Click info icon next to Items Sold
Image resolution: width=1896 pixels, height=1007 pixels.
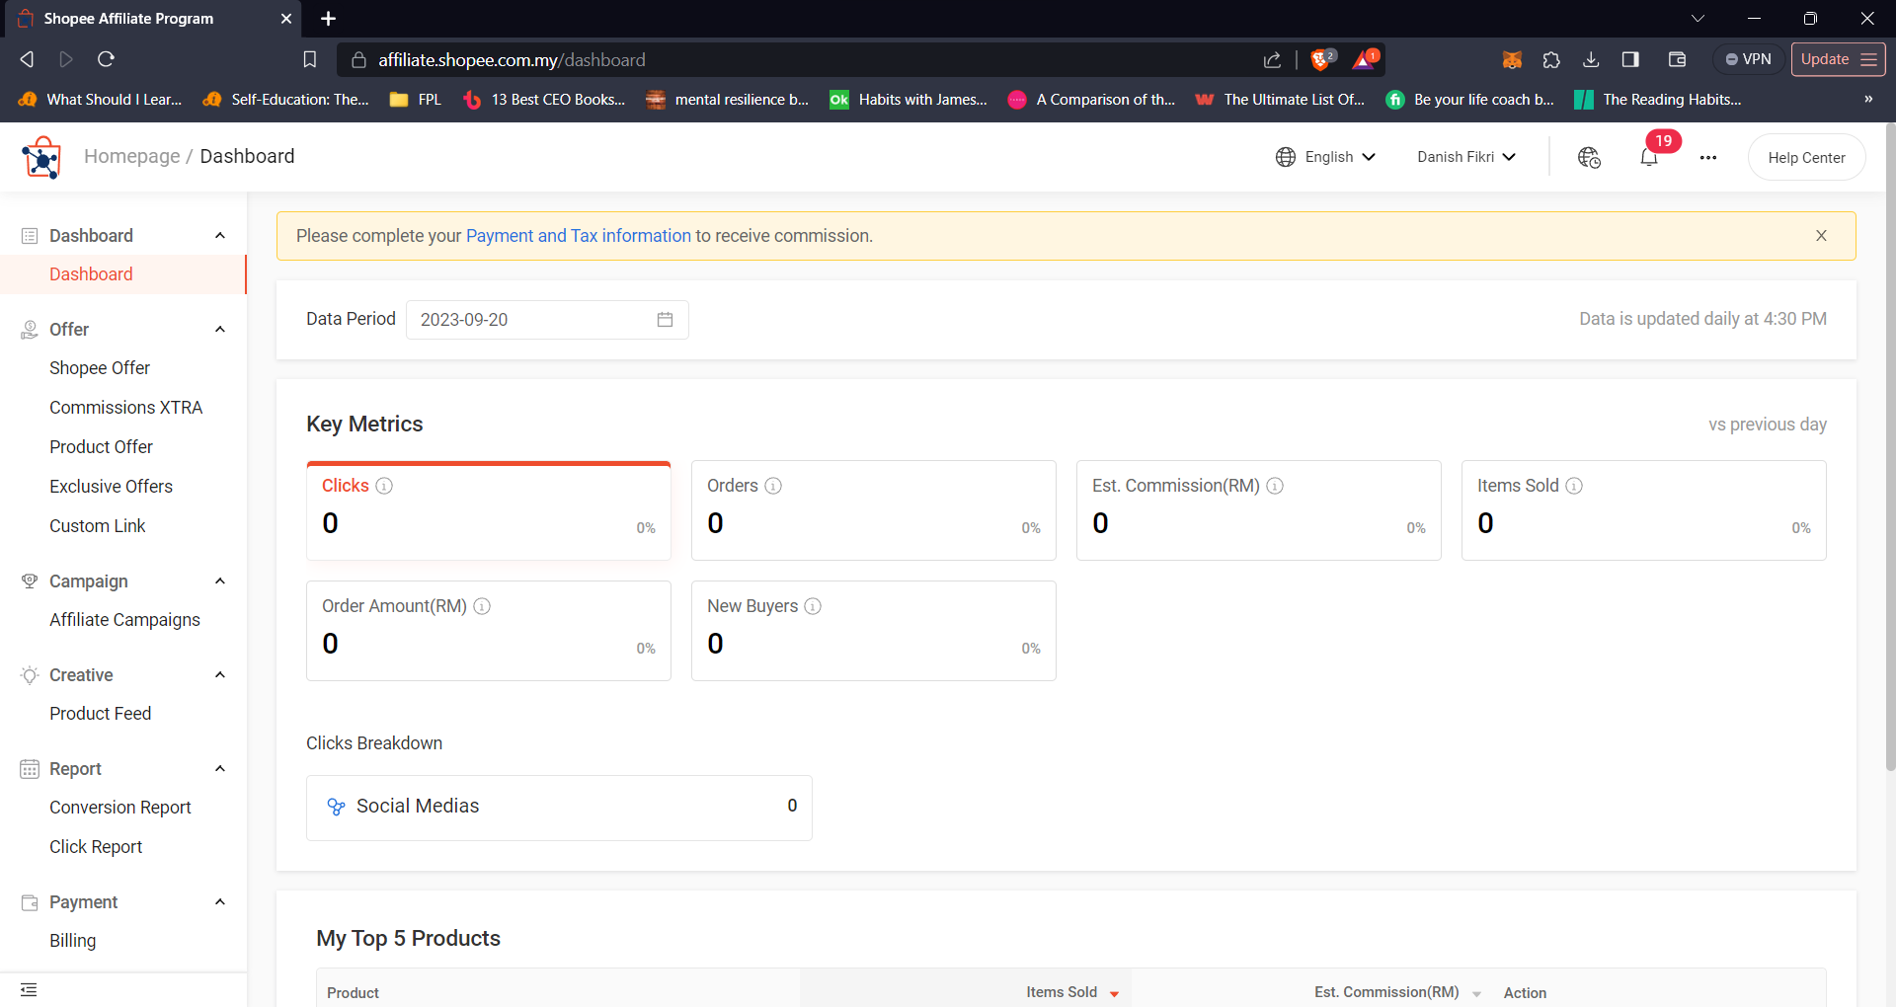[1574, 486]
